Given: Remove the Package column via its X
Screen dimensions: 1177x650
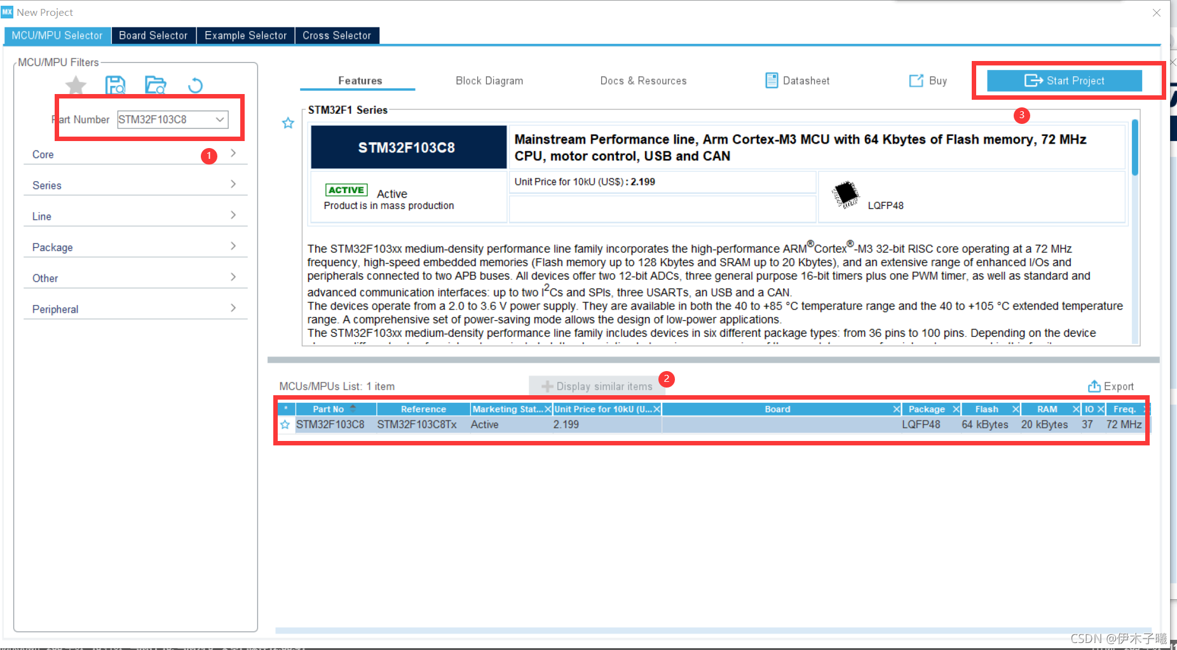Looking at the screenshot, I should tap(956, 409).
